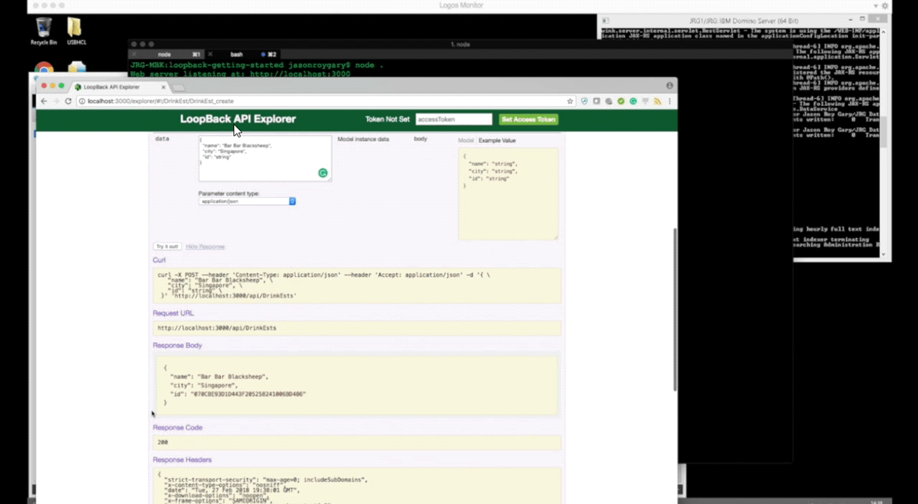The image size is (918, 504).
Task: Click the Response Body heading
Action: click(x=177, y=346)
